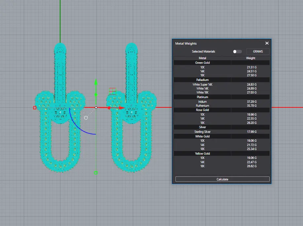Click the gumball menu circle near the arc

click(86, 118)
